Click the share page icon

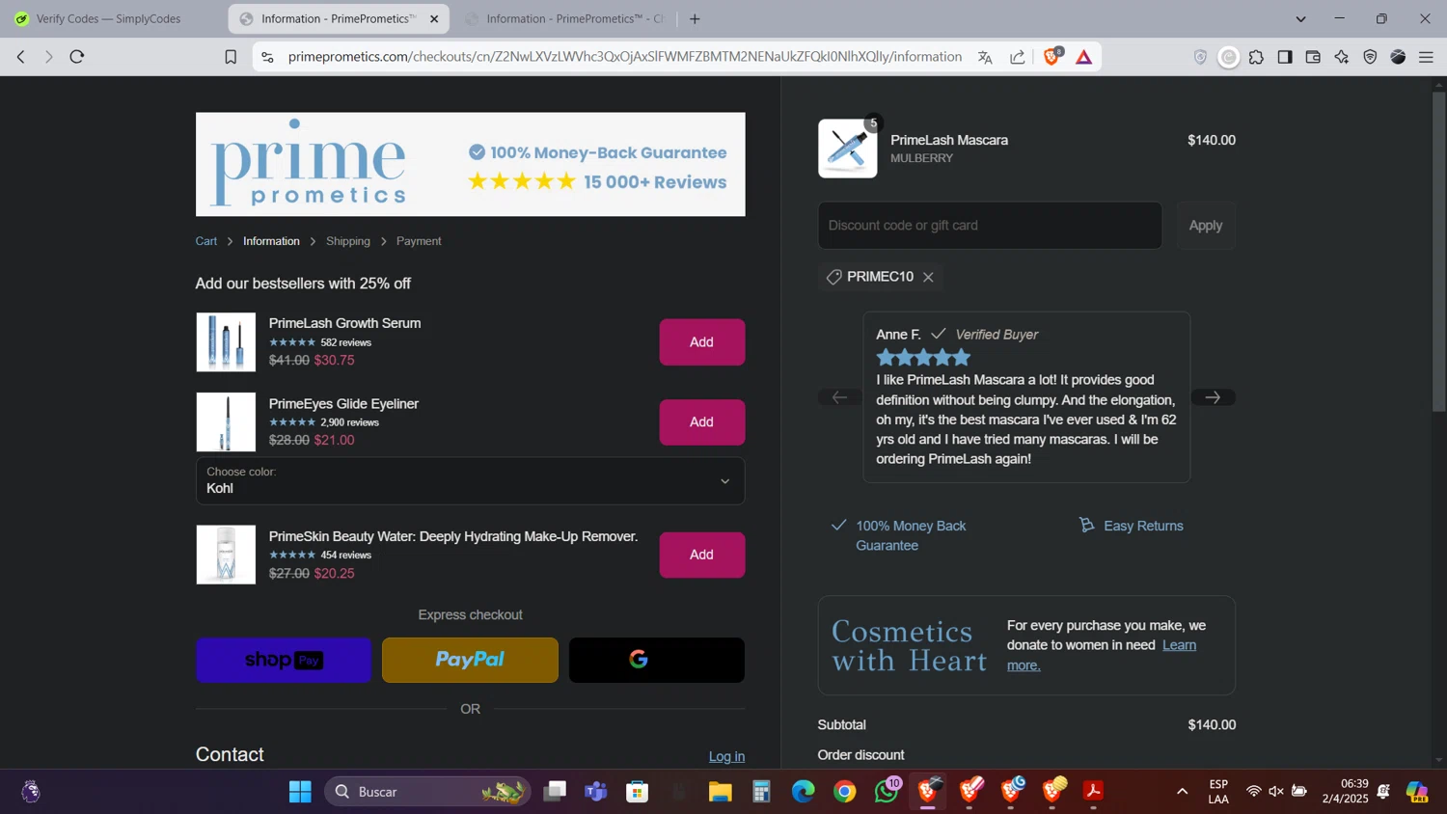pos(1018,57)
